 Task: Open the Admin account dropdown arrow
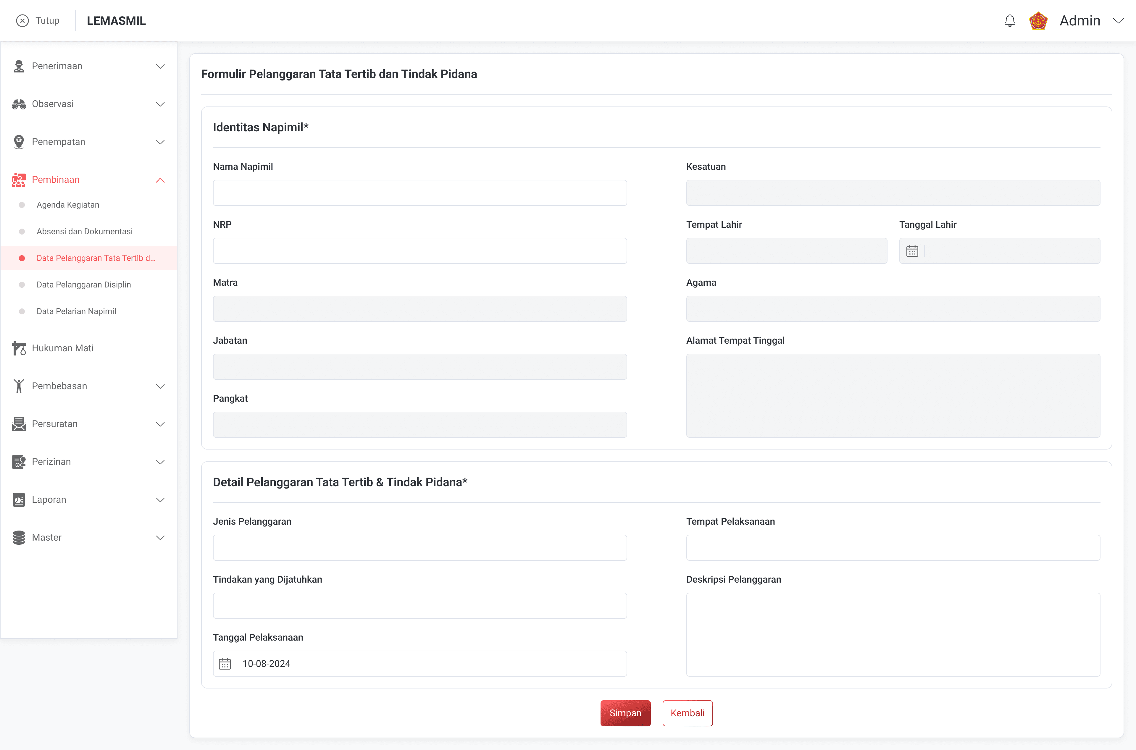1118,21
